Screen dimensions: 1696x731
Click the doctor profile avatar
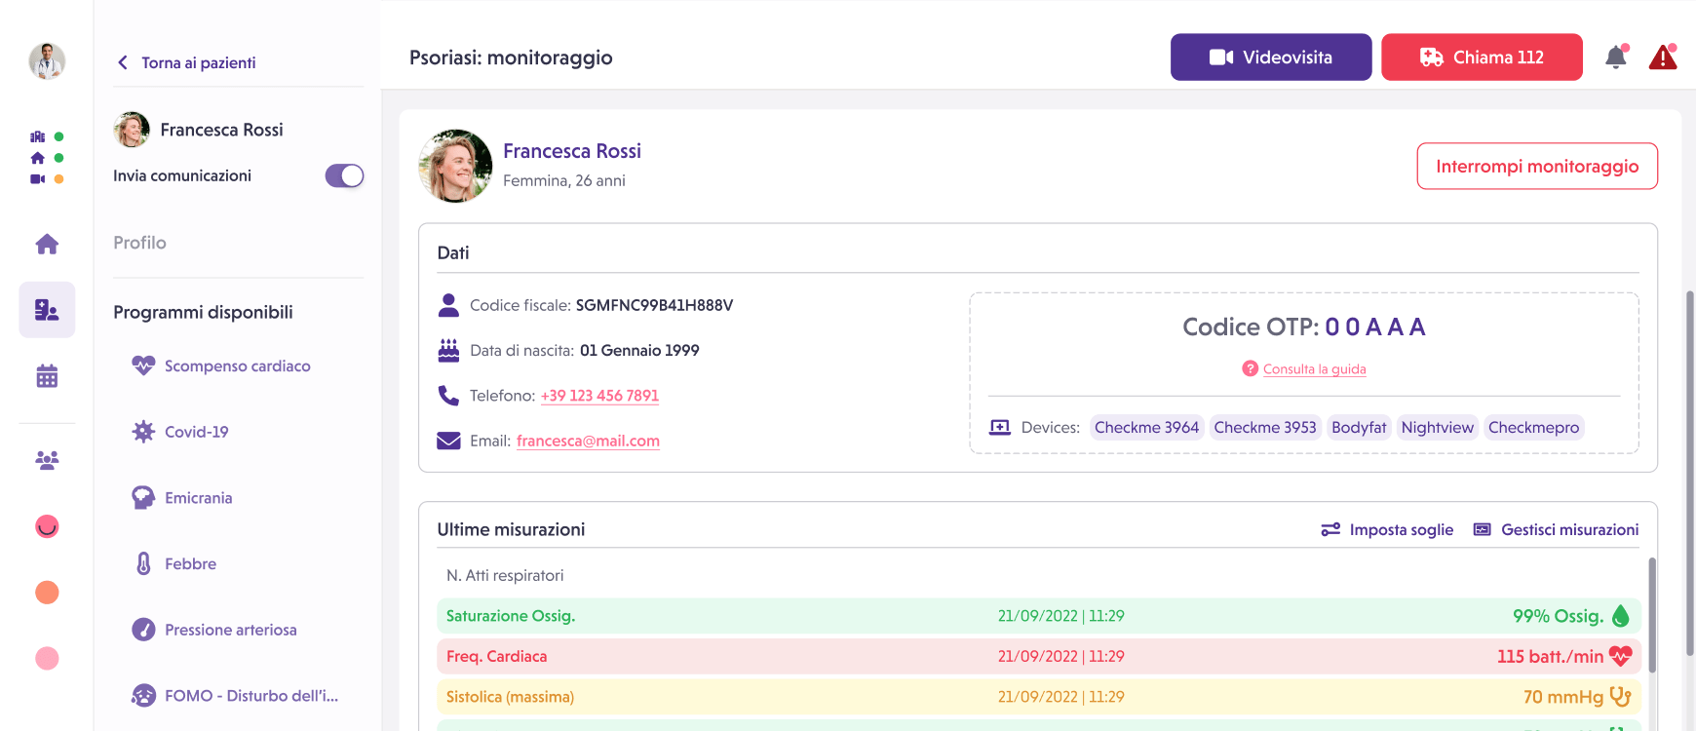coord(47,60)
